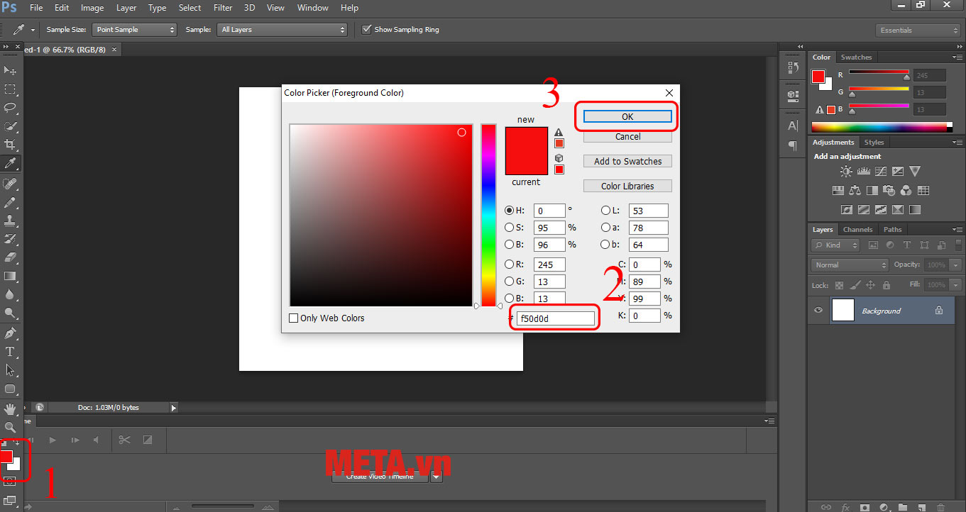Select the Eyedropper tool in toolbar
The width and height of the screenshot is (966, 512).
11,163
